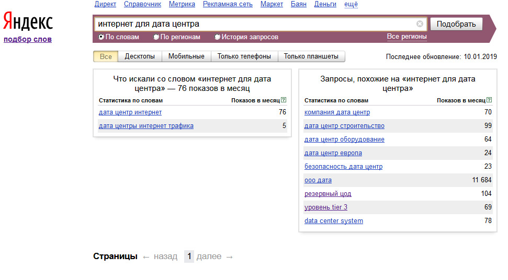The image size is (508, 280).
Task: Select the 'История запросов' radio button
Action: coord(218,37)
